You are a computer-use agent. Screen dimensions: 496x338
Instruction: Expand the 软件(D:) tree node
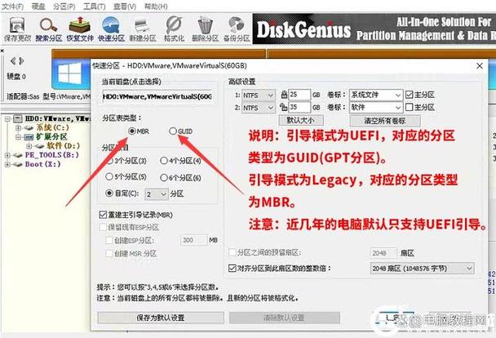29,146
